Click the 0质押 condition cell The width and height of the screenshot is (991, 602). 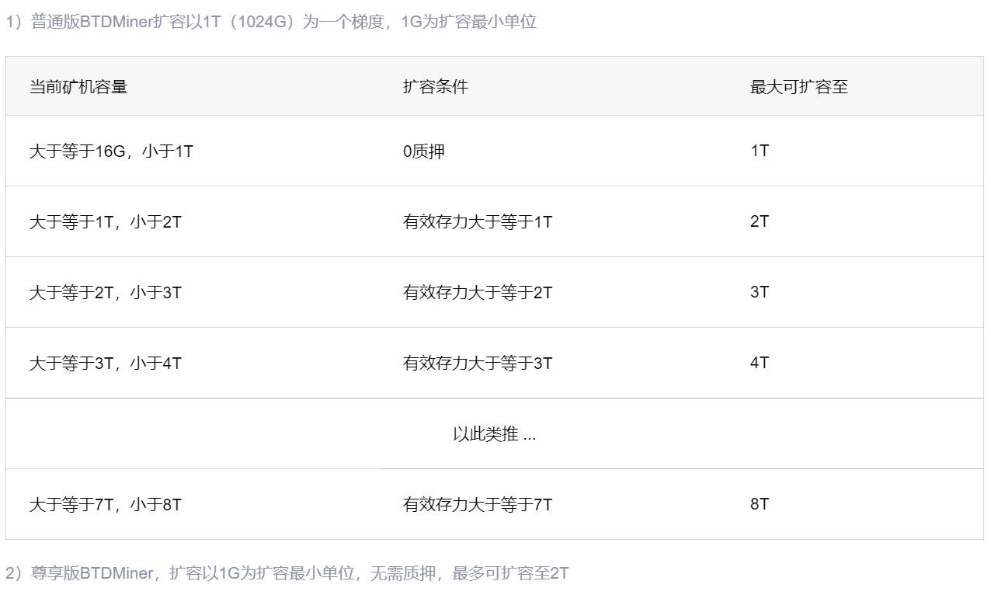click(424, 151)
